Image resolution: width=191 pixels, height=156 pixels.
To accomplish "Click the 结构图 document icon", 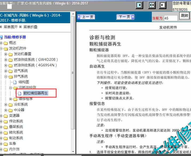I will (x=15, y=82).
